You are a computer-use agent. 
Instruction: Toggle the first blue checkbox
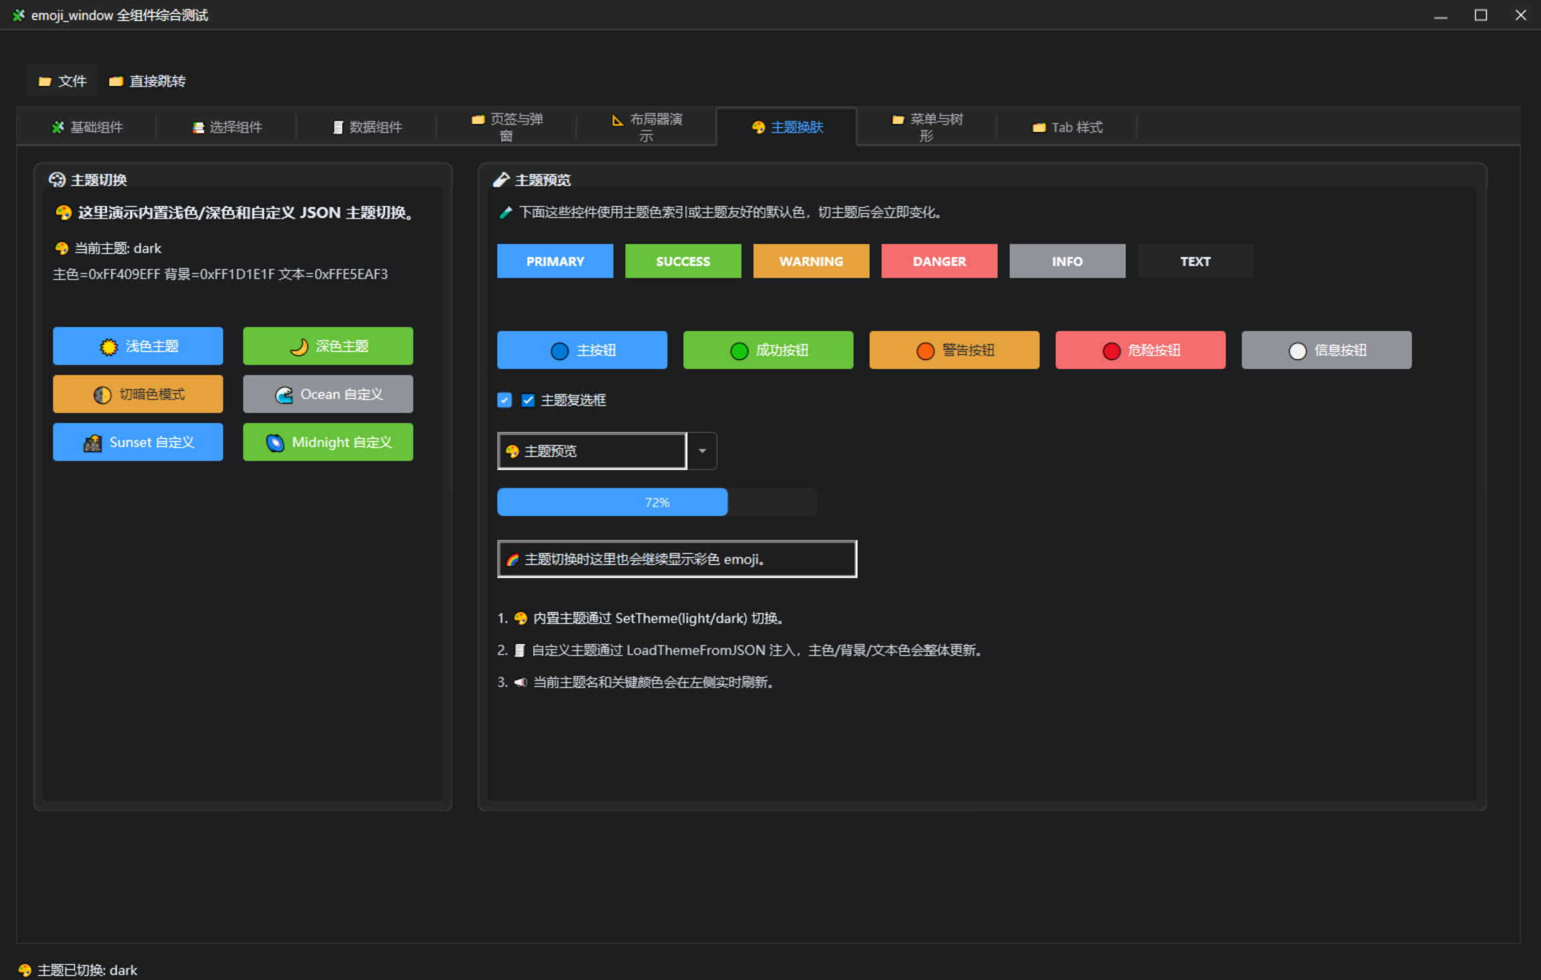coord(504,400)
